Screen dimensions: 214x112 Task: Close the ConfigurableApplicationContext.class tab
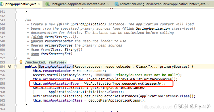click(x=108, y=4)
